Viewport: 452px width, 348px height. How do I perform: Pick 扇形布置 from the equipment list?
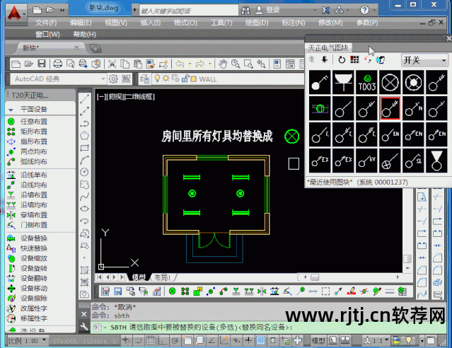tap(34, 141)
